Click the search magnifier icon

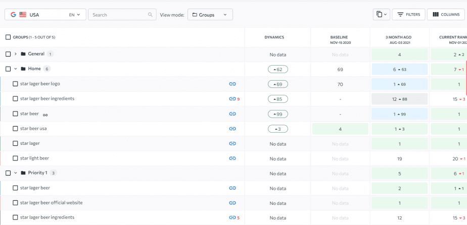tap(151, 15)
